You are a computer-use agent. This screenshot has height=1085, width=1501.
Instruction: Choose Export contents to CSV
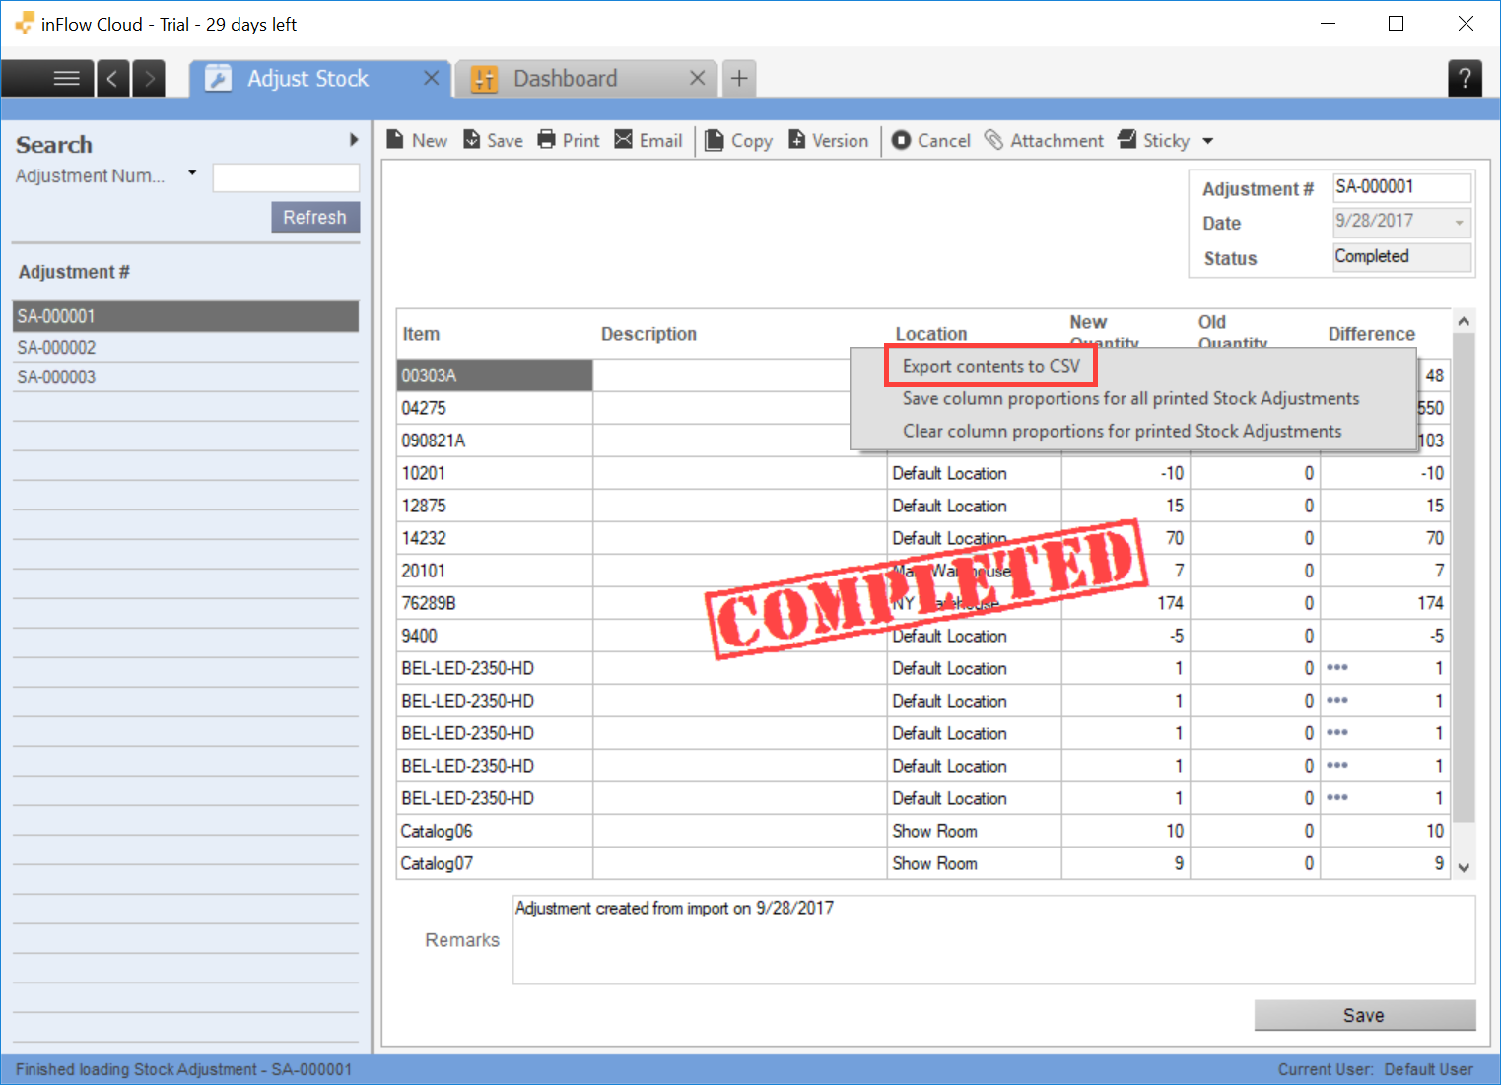click(x=990, y=366)
